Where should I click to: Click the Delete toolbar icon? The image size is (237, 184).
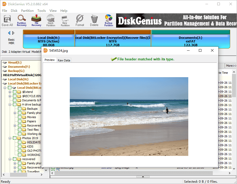(x=94, y=20)
